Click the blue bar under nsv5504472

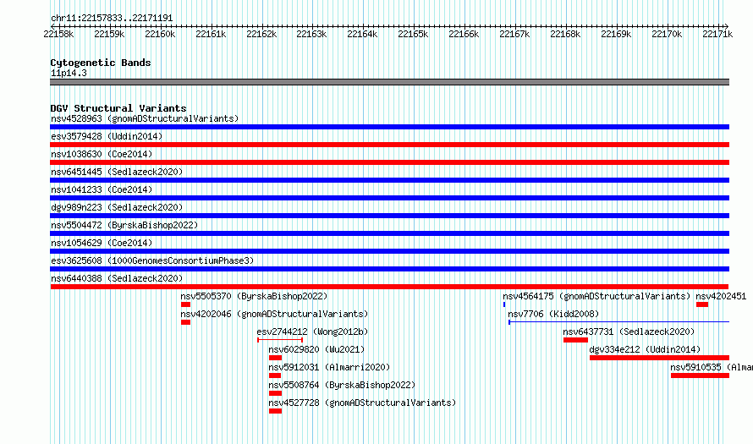click(x=389, y=233)
